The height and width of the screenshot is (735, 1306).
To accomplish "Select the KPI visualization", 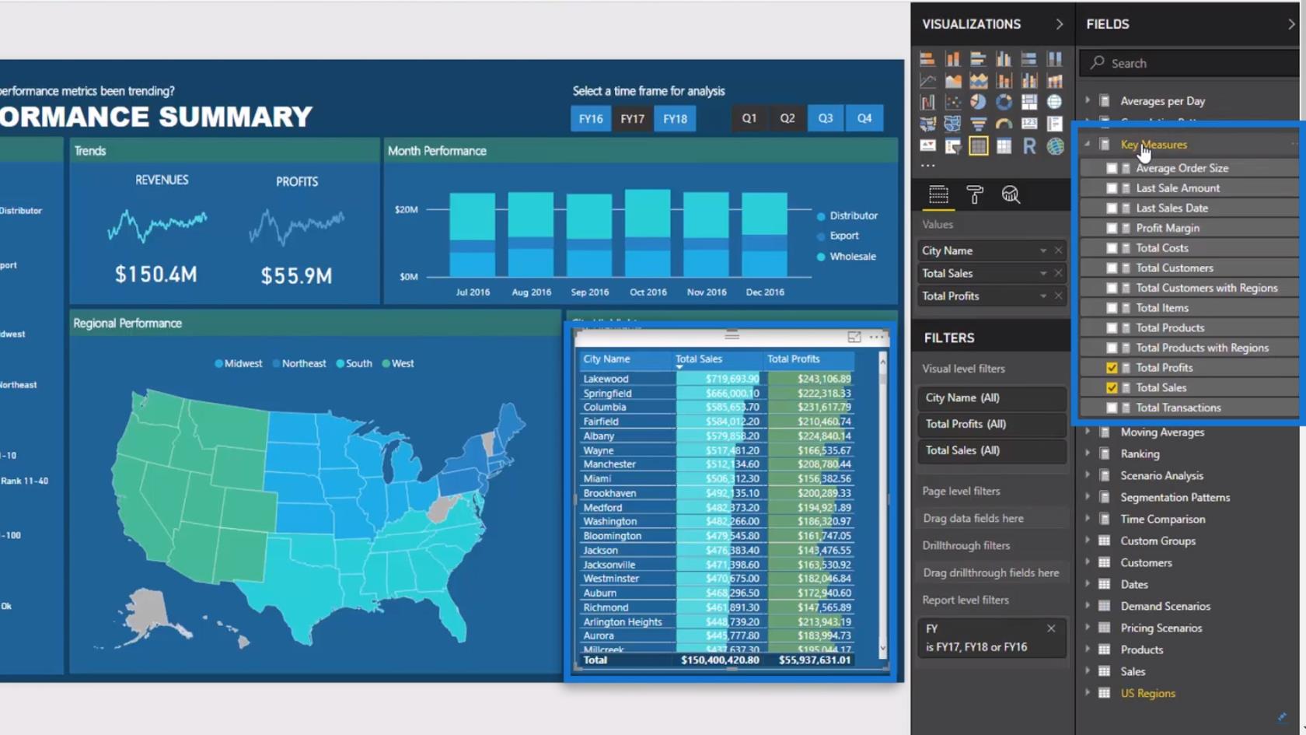I will coord(927,145).
